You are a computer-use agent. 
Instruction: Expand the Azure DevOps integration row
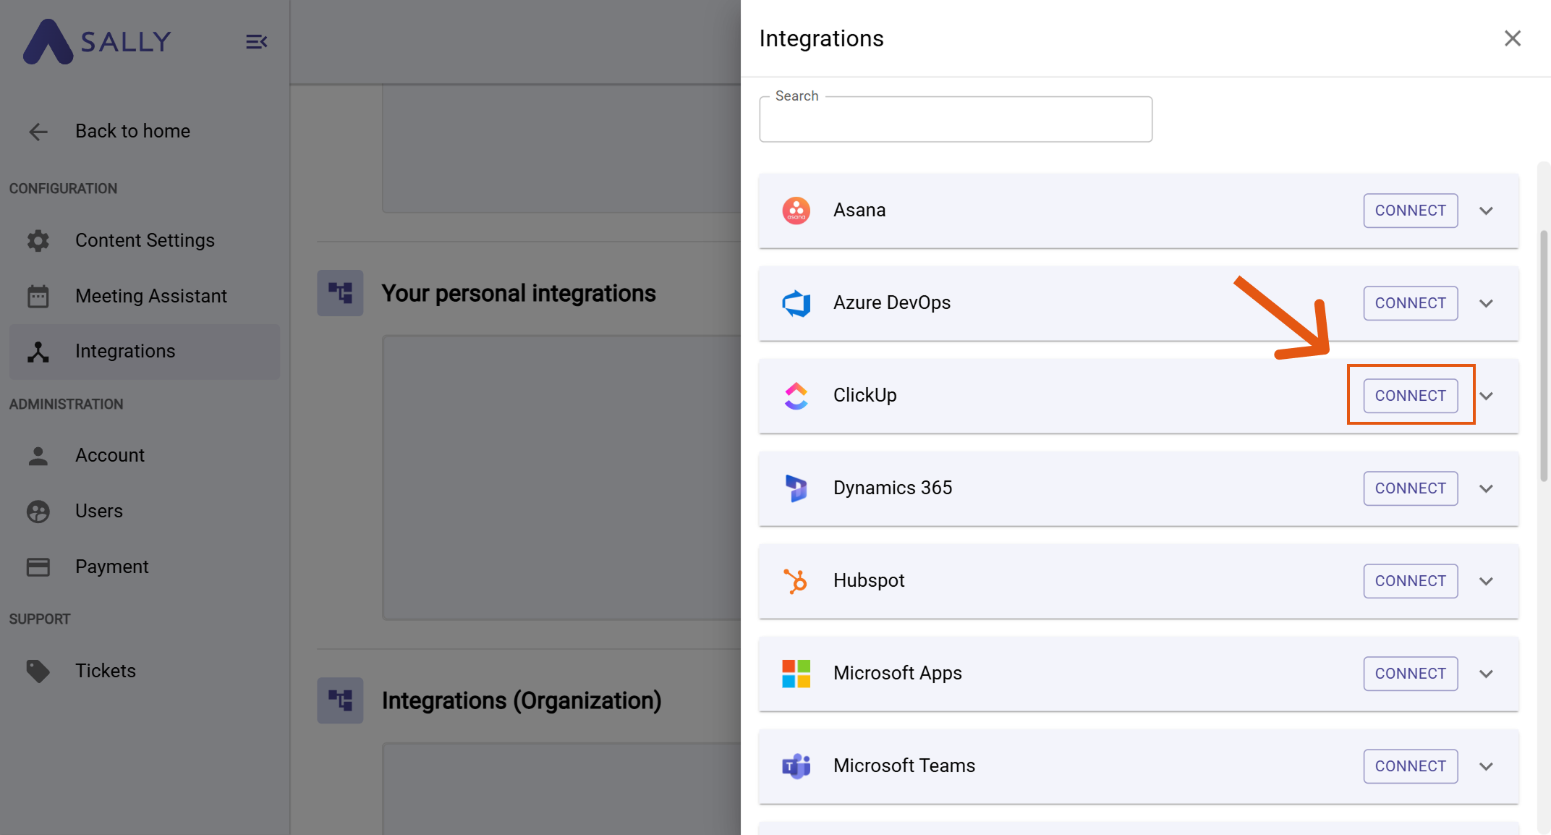point(1487,303)
